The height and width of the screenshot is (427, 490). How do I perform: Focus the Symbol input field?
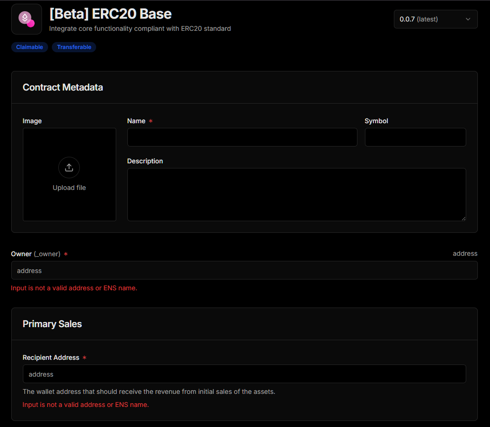pos(415,137)
